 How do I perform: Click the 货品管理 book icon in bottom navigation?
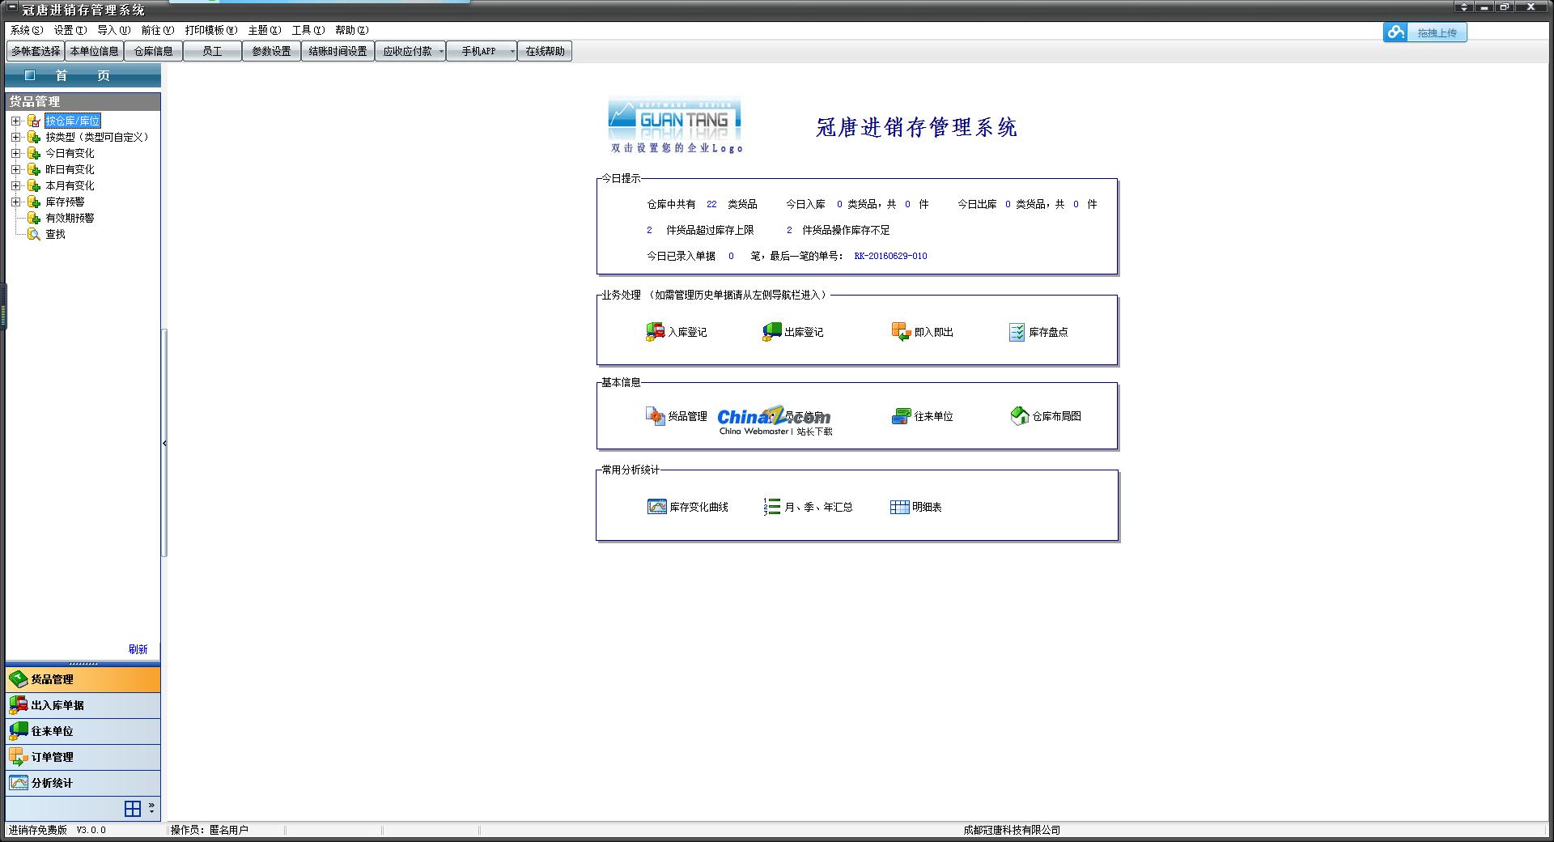click(18, 679)
